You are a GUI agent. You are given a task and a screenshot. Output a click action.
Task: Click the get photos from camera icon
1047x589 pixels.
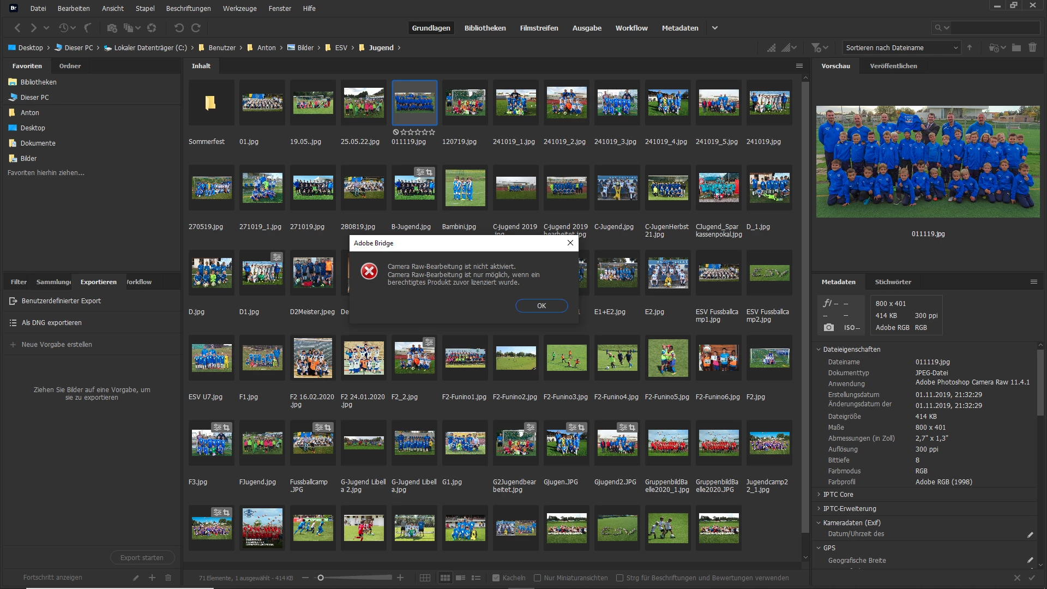pyautogui.click(x=112, y=28)
